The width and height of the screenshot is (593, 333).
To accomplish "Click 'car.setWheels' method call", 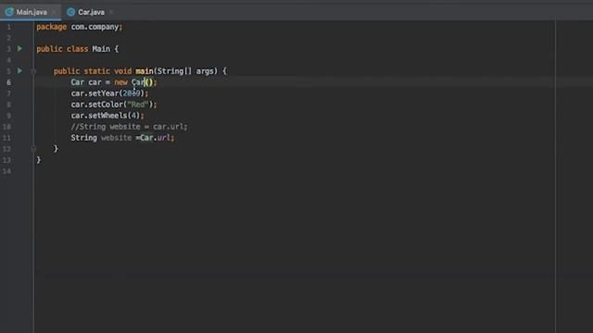I will click(99, 116).
